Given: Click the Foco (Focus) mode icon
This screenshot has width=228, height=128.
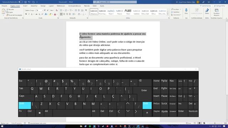Looking at the screenshot, I should click(x=188, y=123).
